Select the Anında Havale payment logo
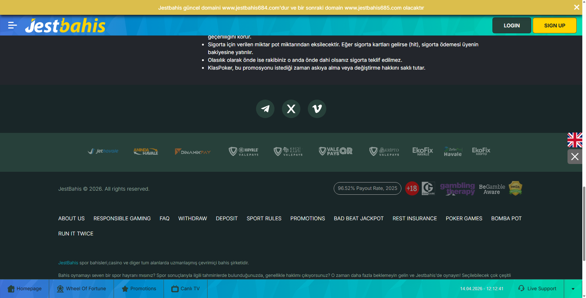Viewport: 586px width, 298px height. point(146,151)
